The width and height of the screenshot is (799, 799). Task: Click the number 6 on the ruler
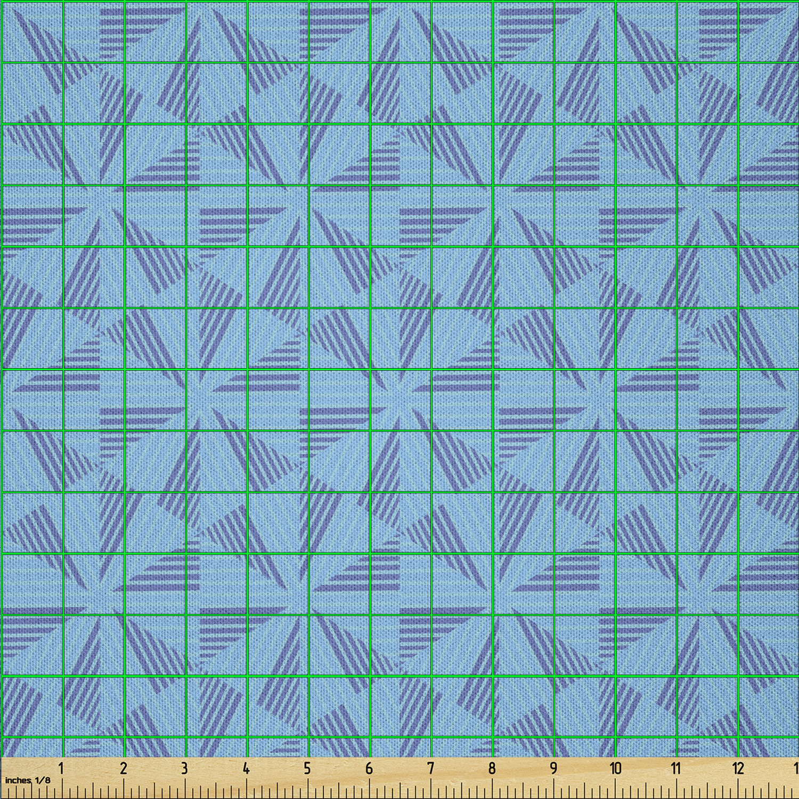pos(369,768)
